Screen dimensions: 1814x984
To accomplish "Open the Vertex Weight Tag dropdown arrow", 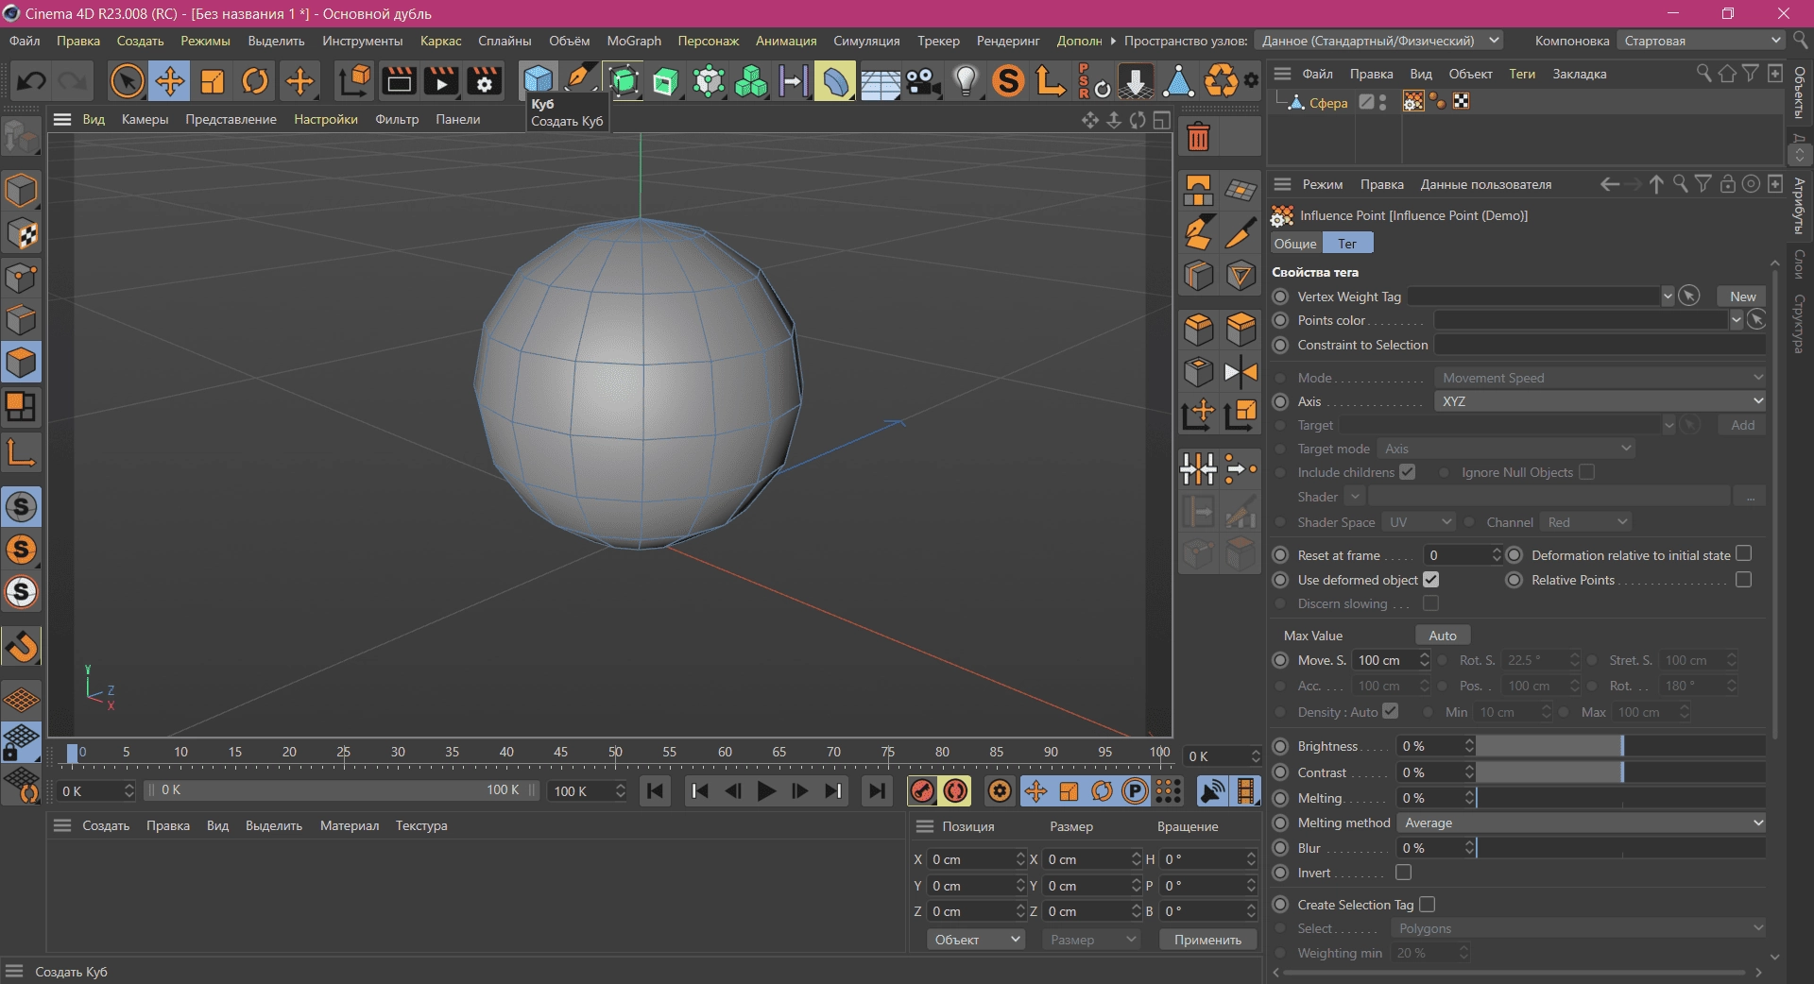I will (x=1668, y=297).
